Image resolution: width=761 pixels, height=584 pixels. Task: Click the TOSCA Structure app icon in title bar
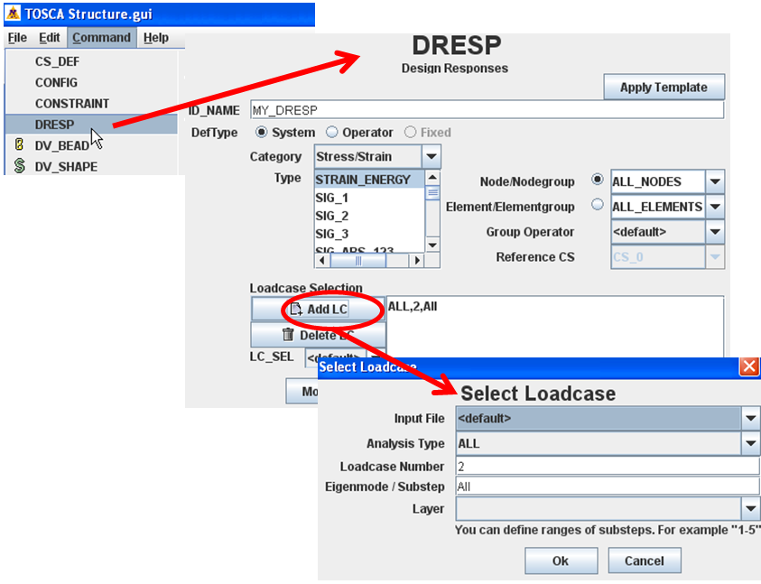pyautogui.click(x=14, y=14)
